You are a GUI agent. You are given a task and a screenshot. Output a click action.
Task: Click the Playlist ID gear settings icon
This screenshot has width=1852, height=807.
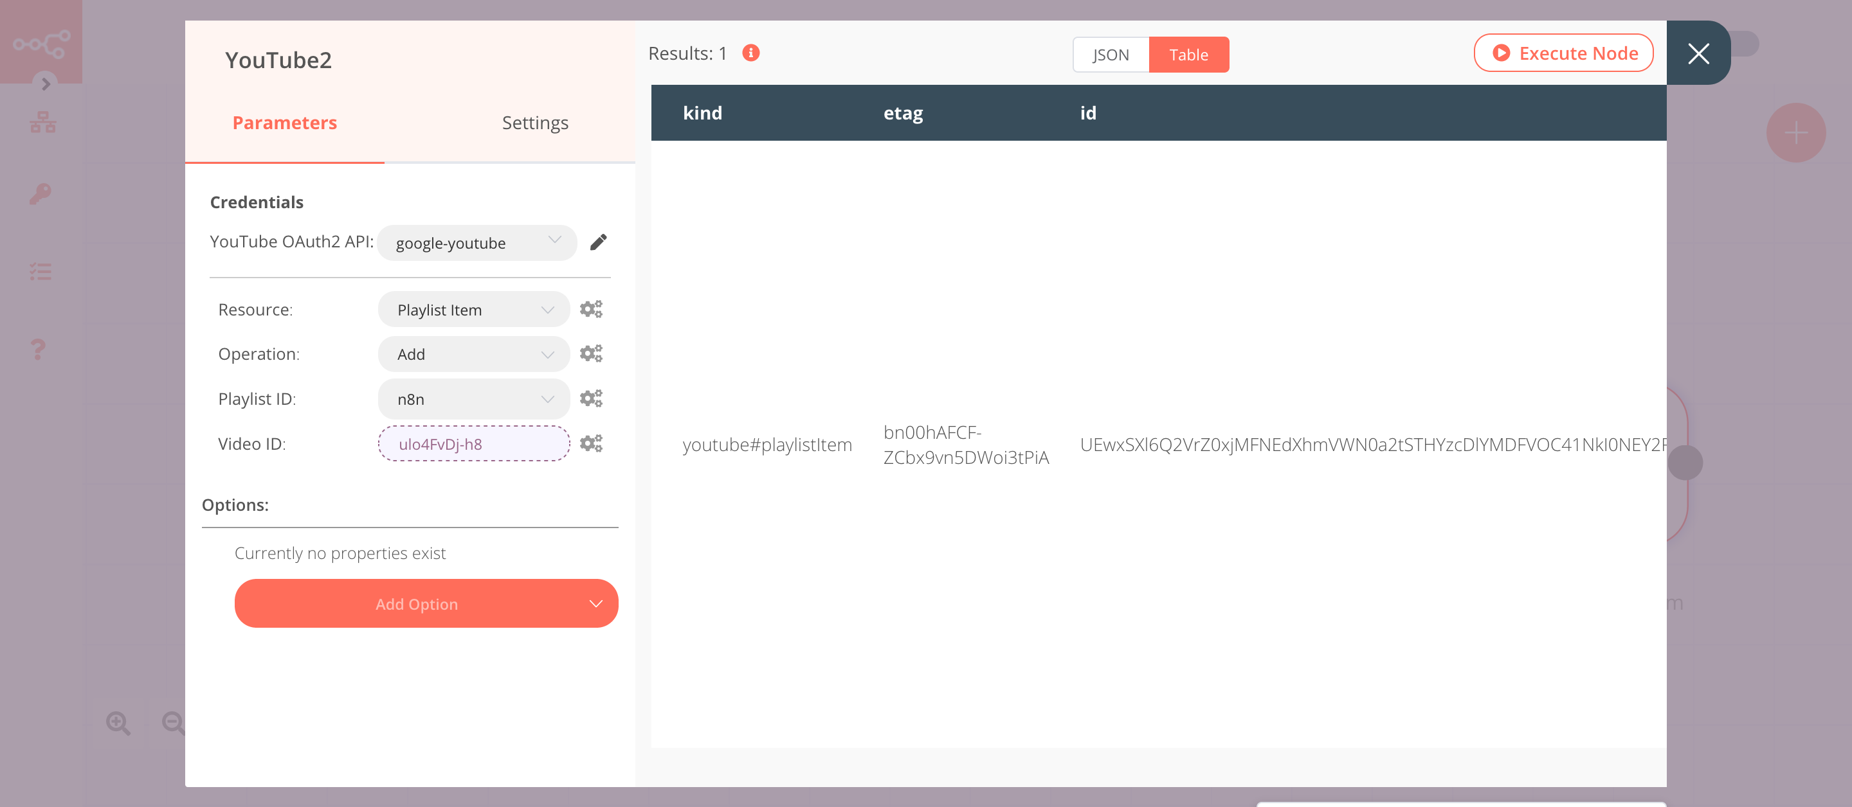[x=590, y=398]
